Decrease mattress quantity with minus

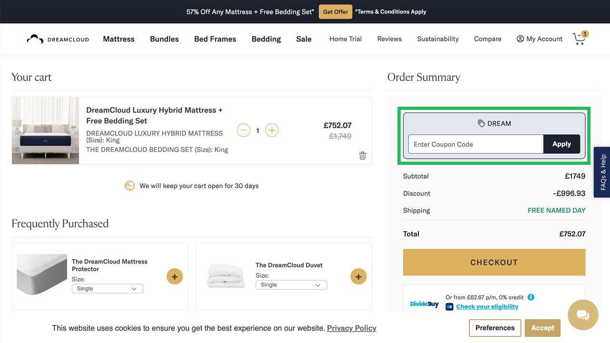[244, 130]
